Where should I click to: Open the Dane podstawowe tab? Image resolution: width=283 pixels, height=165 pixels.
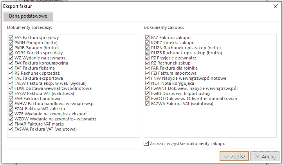28,16
